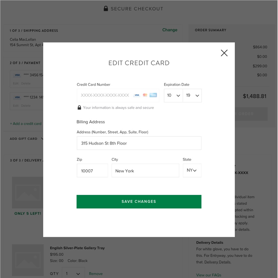Image resolution: width=278 pixels, height=278 pixels.
Task: Open the expiration month dropdown
Action: 173,96
